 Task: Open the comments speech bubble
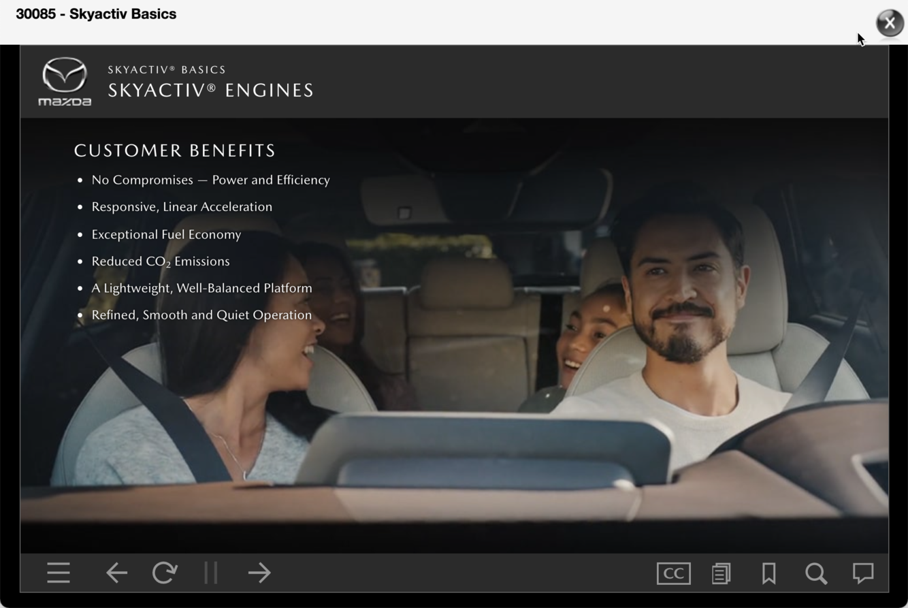pos(863,573)
